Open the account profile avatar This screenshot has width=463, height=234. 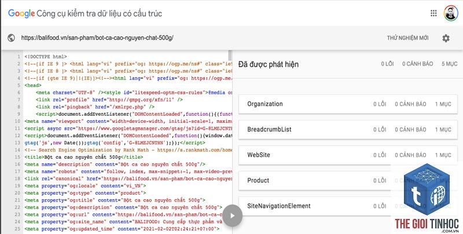click(x=451, y=13)
